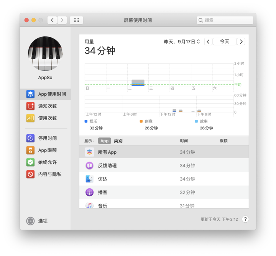
Task: Select the 访达 row
Action: 164,179
